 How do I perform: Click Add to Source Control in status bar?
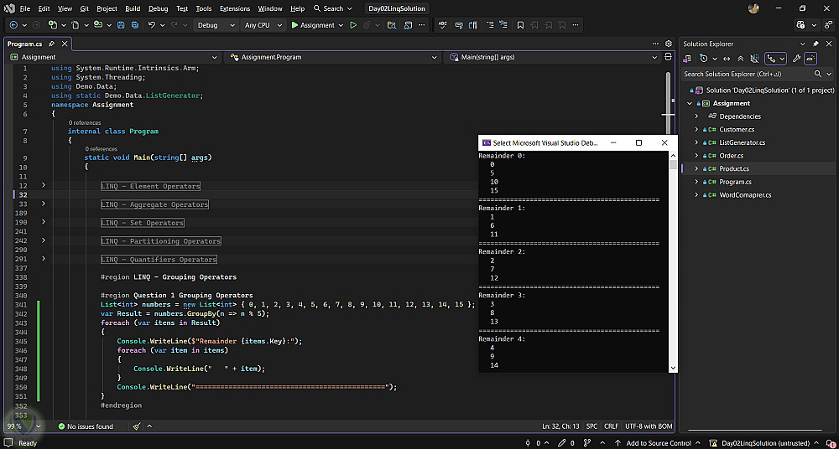[x=658, y=442]
